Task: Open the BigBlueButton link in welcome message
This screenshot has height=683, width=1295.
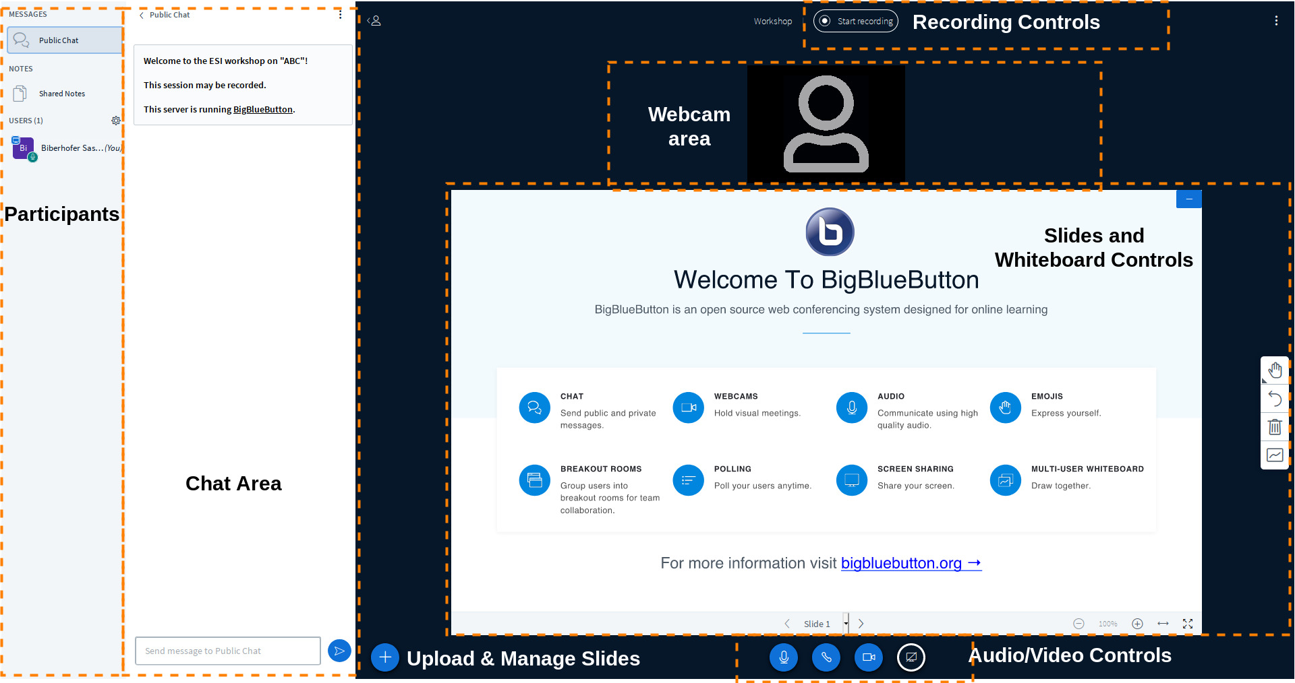Action: pos(263,109)
